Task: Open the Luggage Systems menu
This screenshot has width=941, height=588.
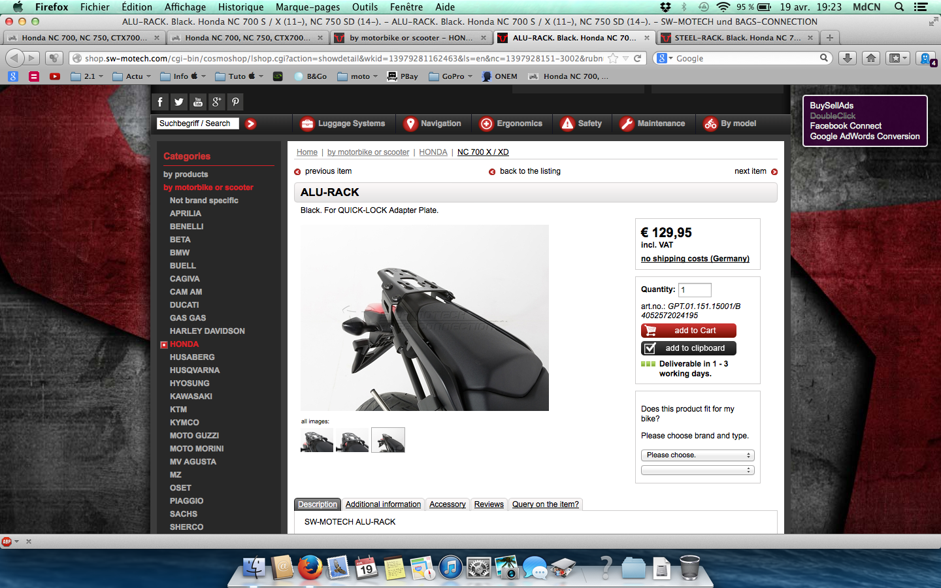Action: click(x=343, y=123)
